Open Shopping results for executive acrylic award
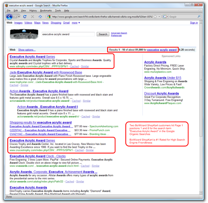 [41, 122]
